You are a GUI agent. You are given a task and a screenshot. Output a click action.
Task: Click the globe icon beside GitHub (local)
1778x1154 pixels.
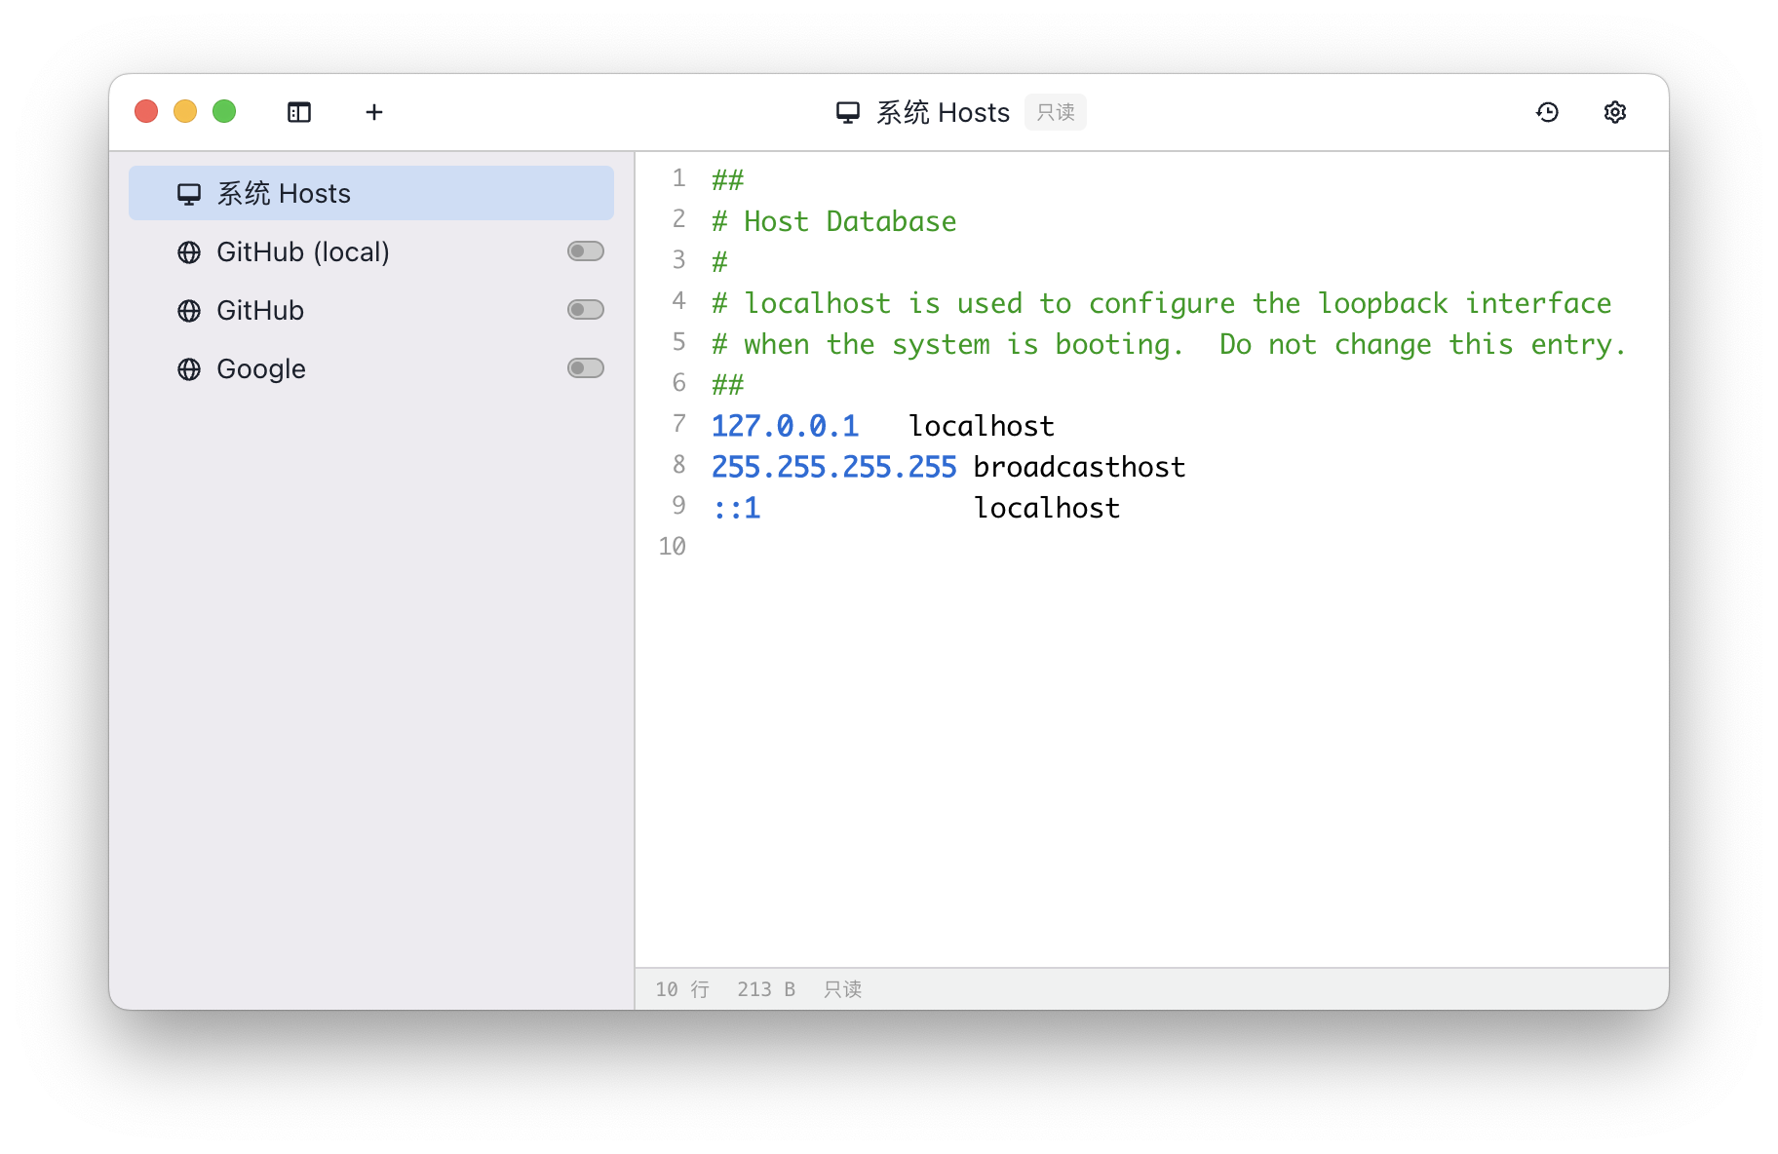pyautogui.click(x=189, y=252)
